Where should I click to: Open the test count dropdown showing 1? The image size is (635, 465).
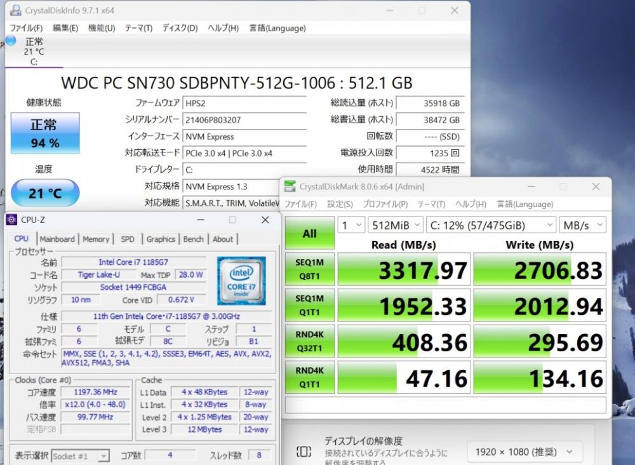point(351,225)
